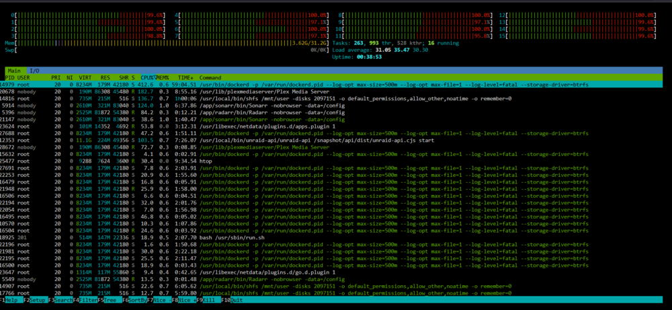Click F7 Nice - to lower niceness
Screen dimensions: 672x310
[x=159, y=300]
